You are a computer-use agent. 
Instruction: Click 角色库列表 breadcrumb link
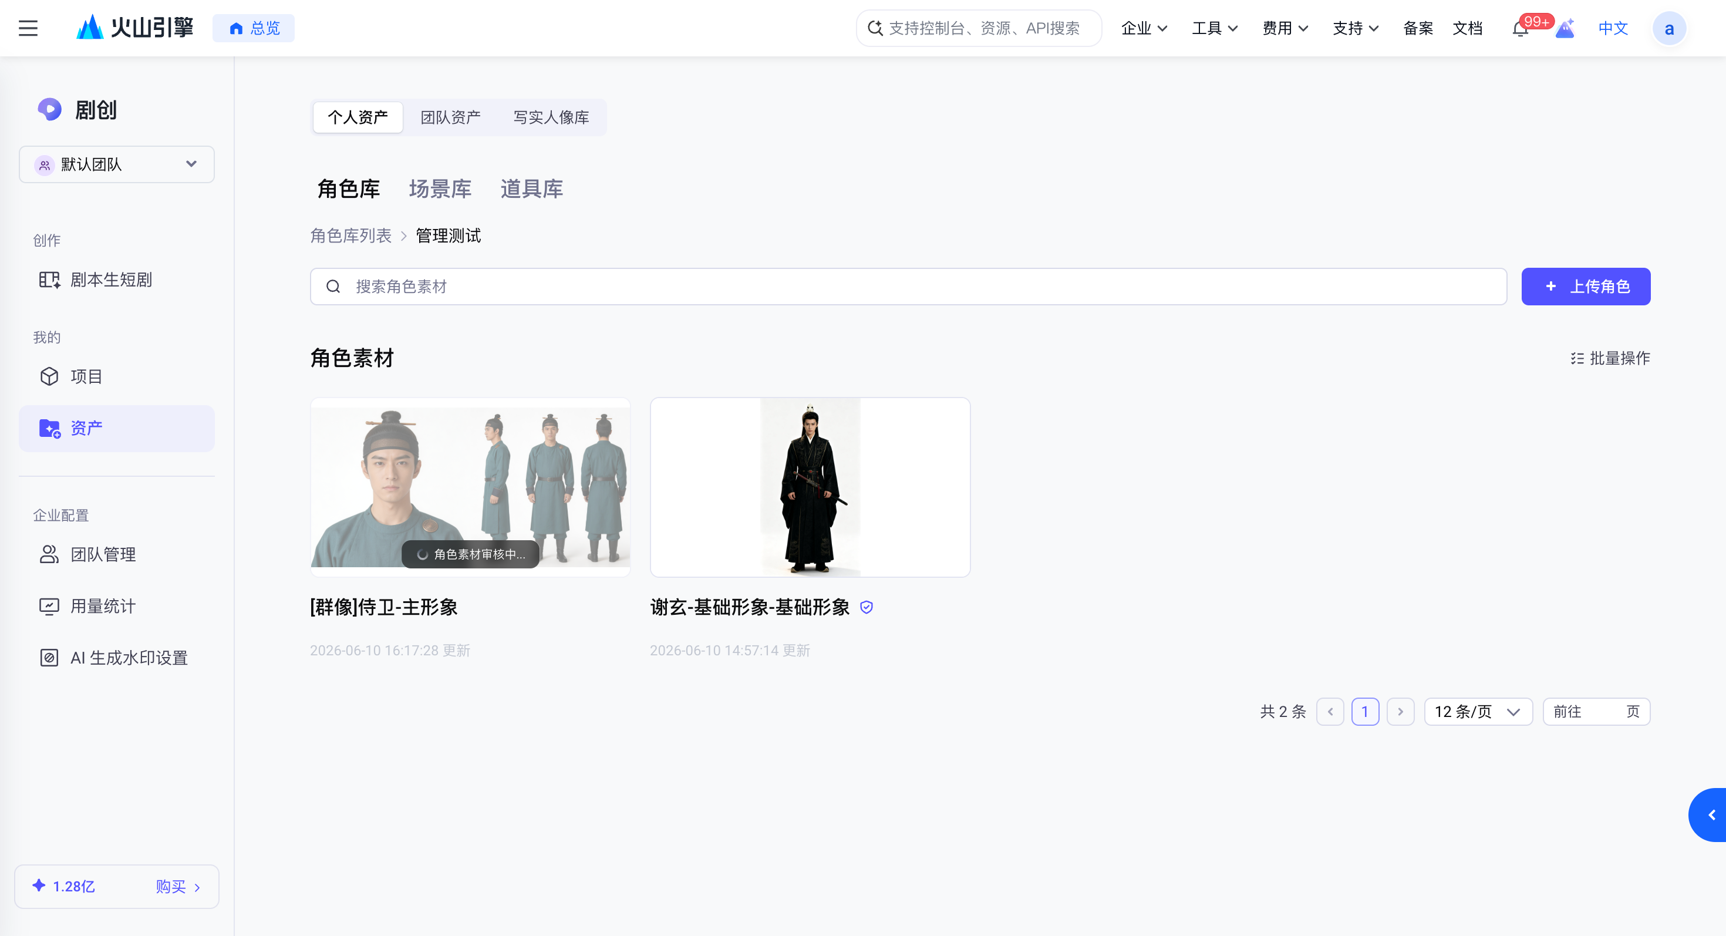(350, 236)
